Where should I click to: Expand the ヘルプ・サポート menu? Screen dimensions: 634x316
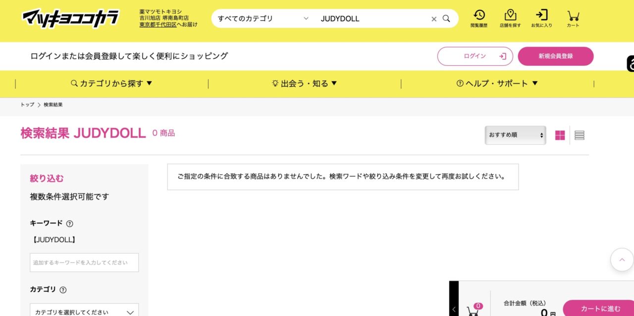(x=497, y=84)
